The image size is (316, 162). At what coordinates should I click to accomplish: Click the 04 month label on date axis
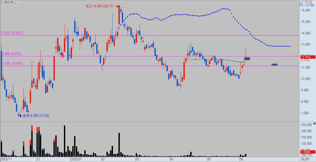[171, 159]
